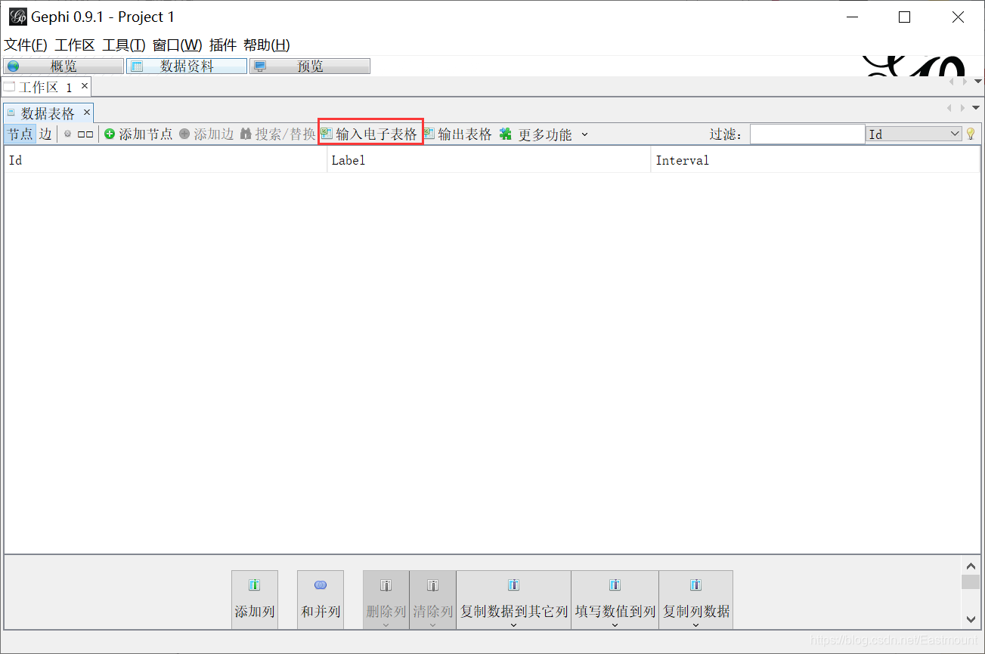Minimize the Gephi window
Screen dimensions: 985x654
click(x=851, y=17)
